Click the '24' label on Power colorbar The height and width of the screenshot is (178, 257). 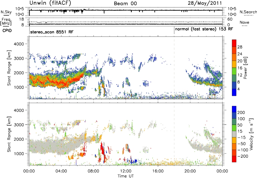[240, 54]
